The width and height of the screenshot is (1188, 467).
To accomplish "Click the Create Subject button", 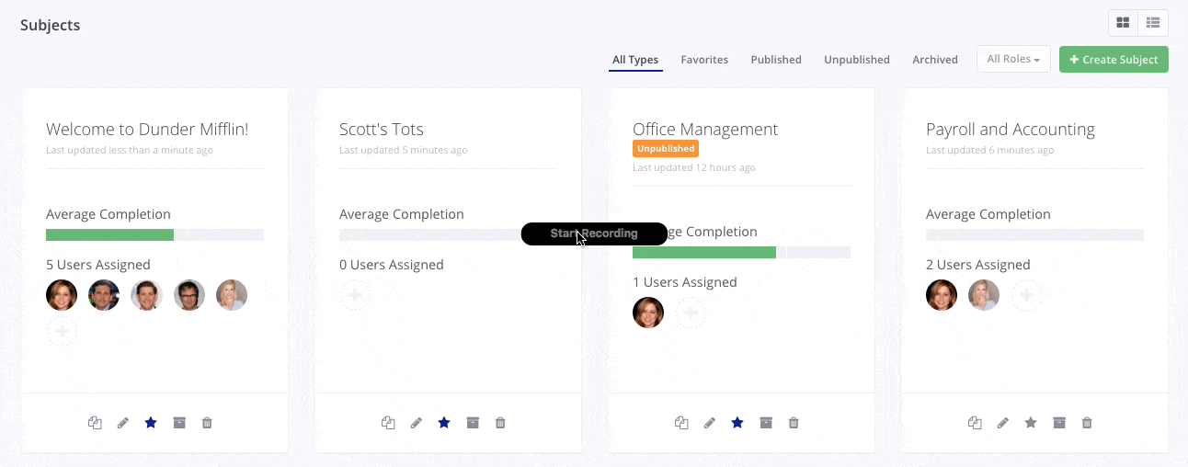I will (x=1114, y=59).
